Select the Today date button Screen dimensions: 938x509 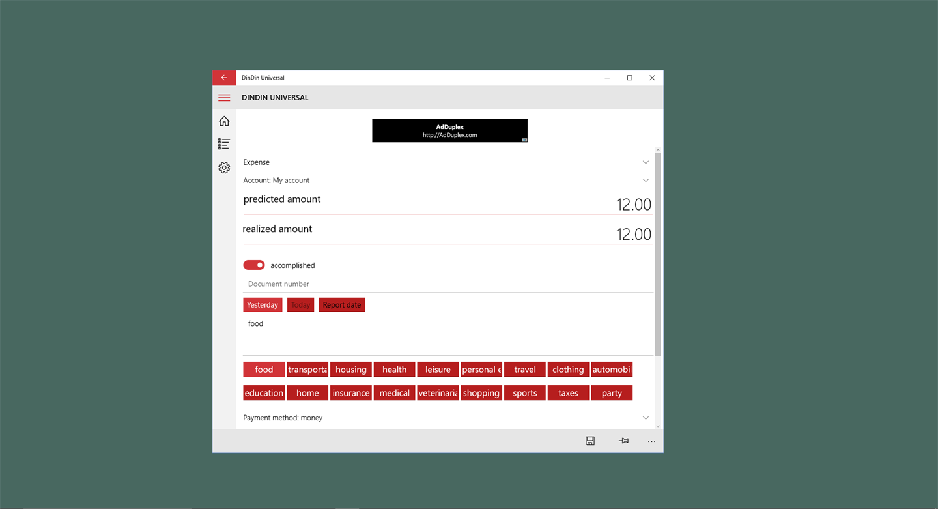tap(300, 305)
